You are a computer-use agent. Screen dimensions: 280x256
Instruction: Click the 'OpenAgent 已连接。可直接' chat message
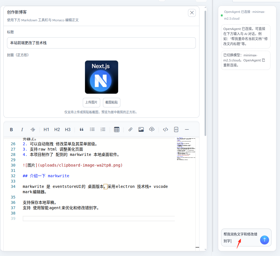[246, 36]
